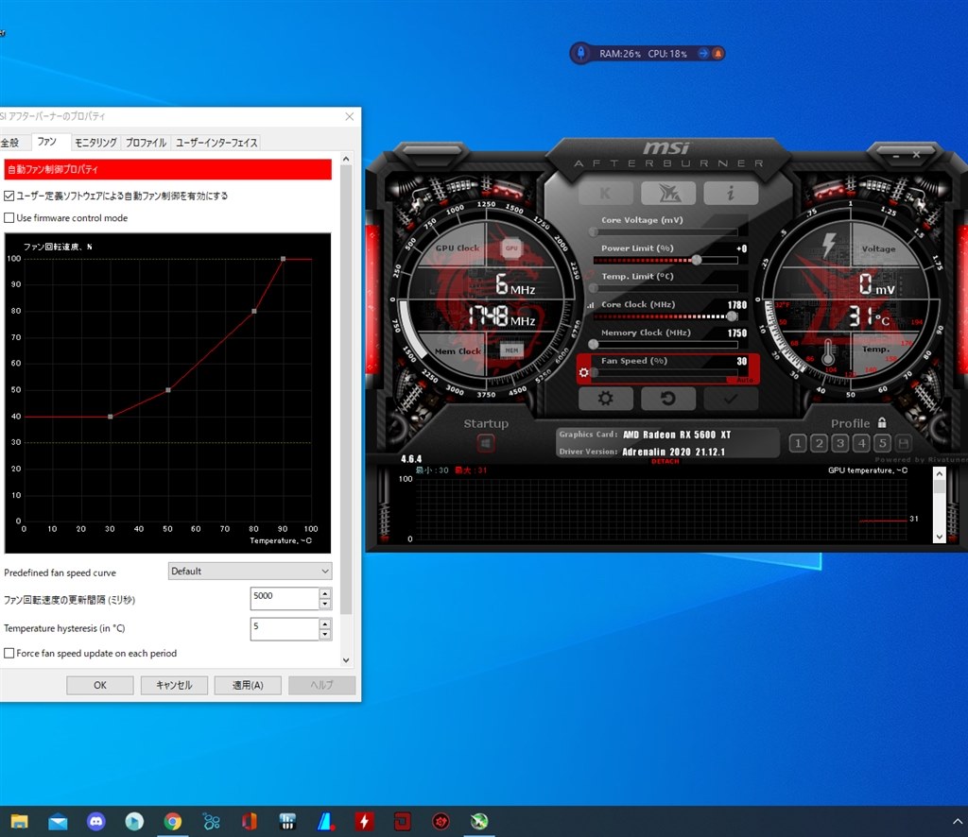Open Predefined fan speed curve dropdown
The height and width of the screenshot is (837, 968).
pyautogui.click(x=250, y=572)
